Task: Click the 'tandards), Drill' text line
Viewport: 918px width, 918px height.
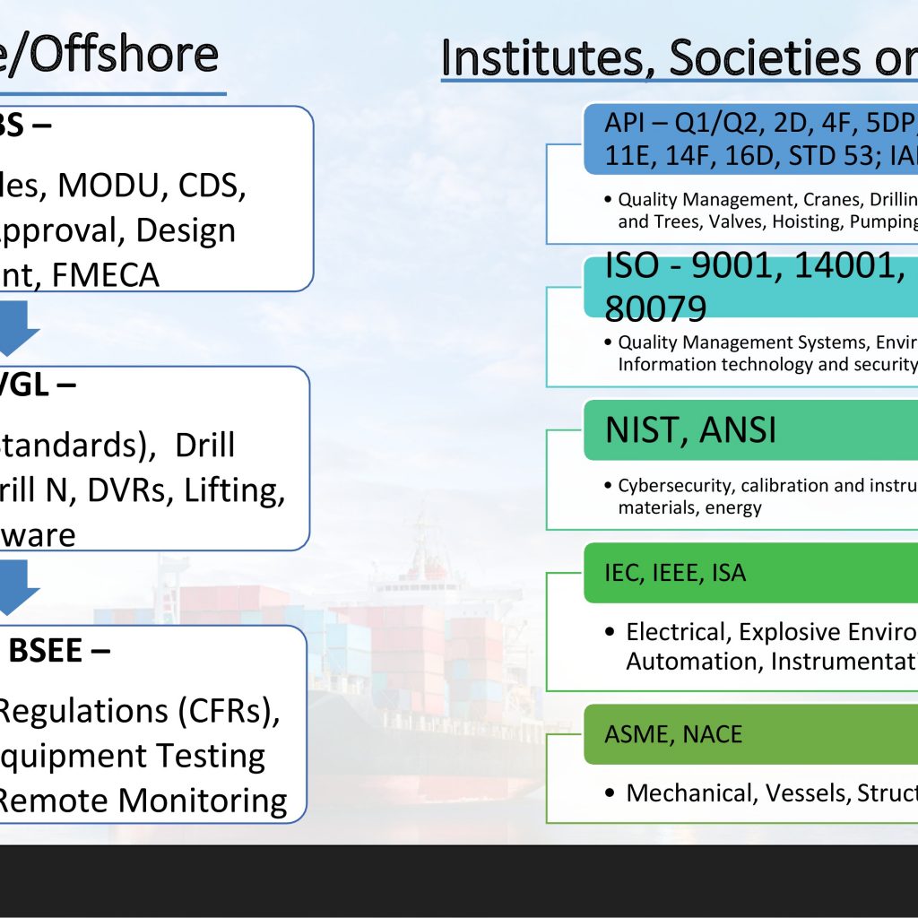Action: coord(117,445)
